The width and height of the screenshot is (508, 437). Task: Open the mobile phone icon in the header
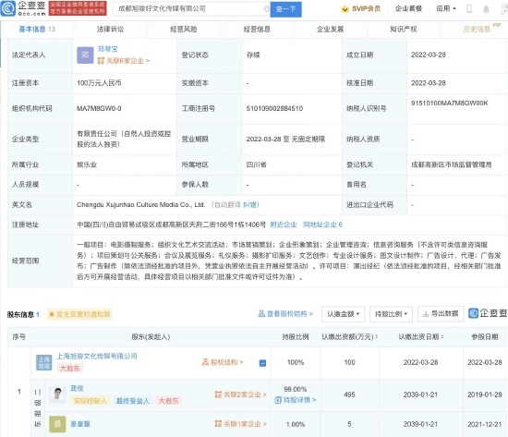[469, 8]
